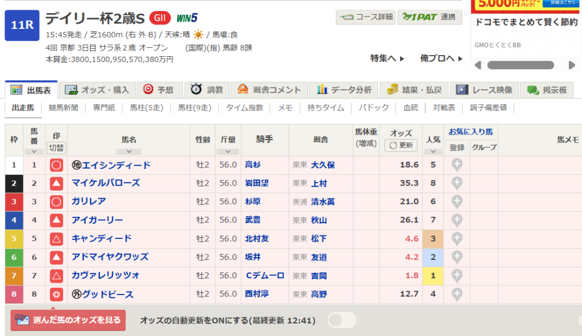Click the prediction mark icon for エイシンディード
The width and height of the screenshot is (582, 336).
click(x=56, y=165)
